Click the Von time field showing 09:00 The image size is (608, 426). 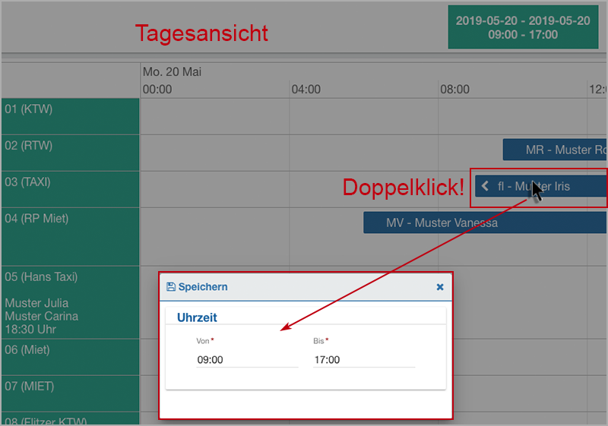pyautogui.click(x=248, y=360)
